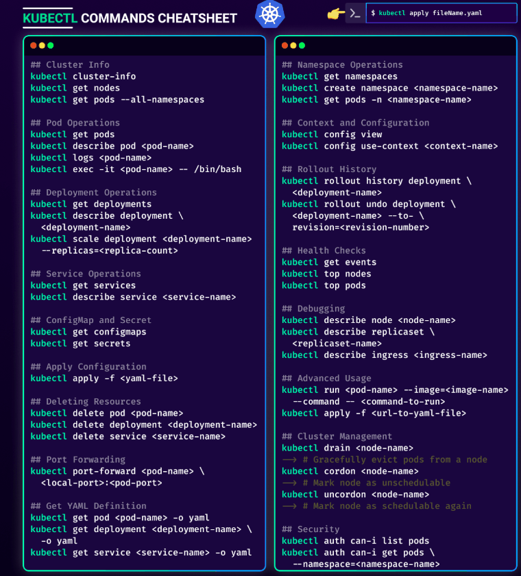The height and width of the screenshot is (576, 521).
Task: Select 'kubectl get pod <pod-name> -o yaml'
Action: pos(120,518)
